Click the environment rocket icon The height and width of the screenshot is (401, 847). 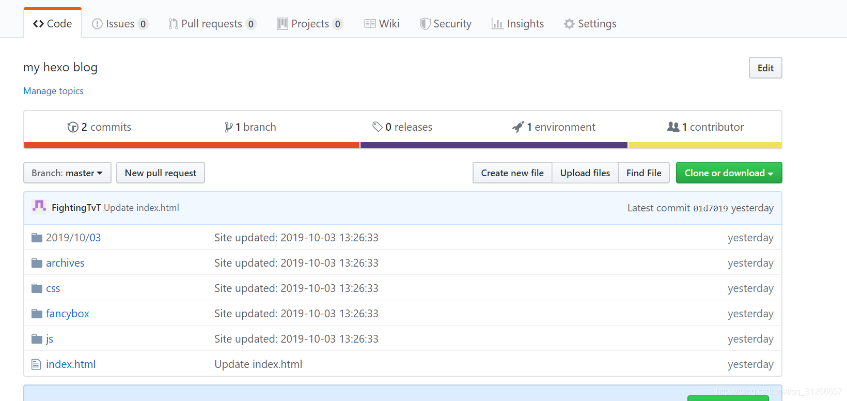[517, 127]
